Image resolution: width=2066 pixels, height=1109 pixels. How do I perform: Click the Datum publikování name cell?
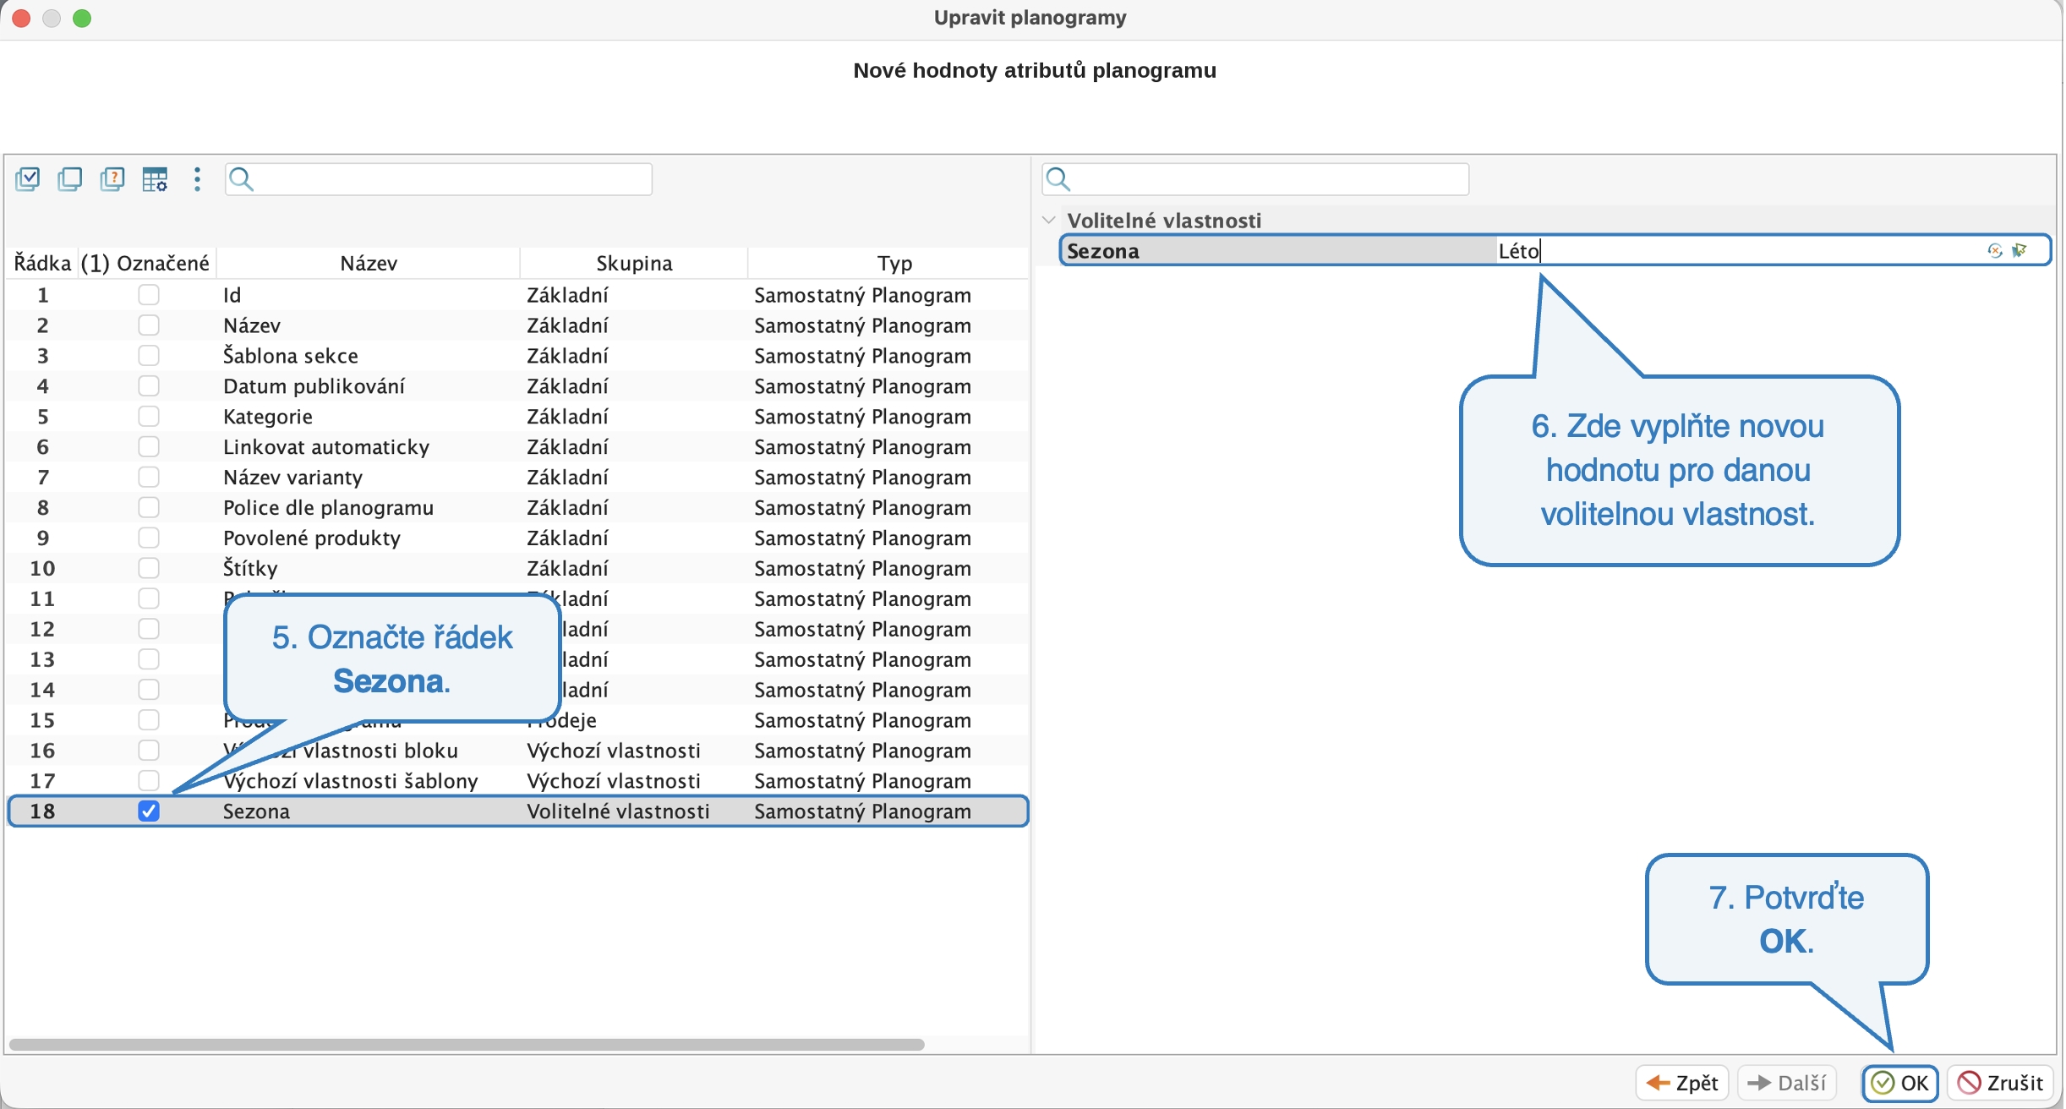click(314, 386)
